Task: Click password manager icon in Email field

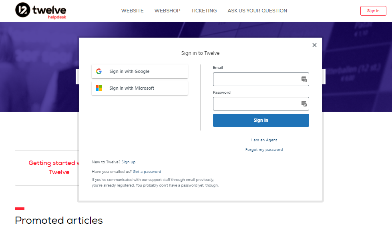Action: [304, 79]
